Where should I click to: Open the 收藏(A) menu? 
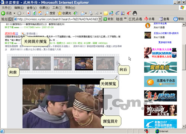[44, 8]
